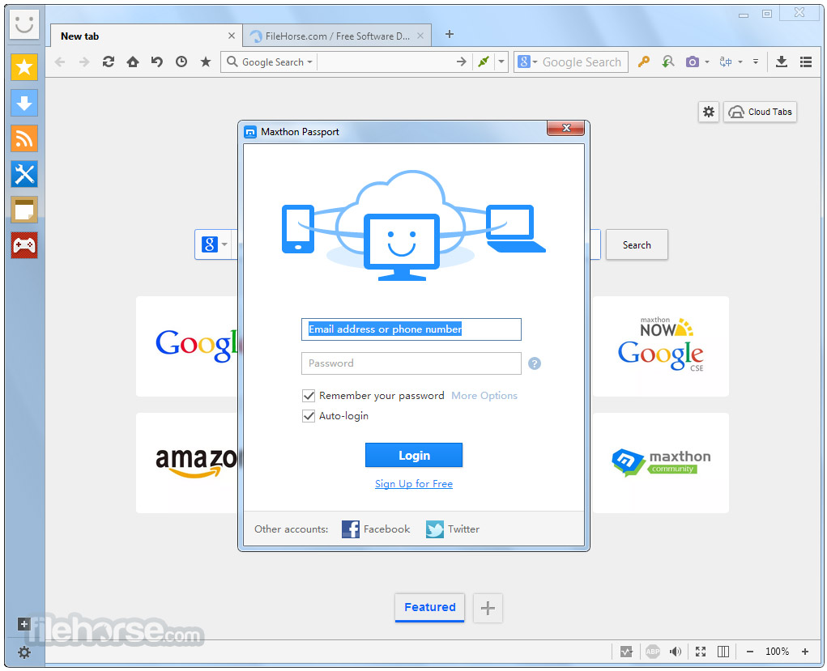Expand address bar history dropdown arrow
Image resolution: width=827 pixels, height=671 pixels.
pyautogui.click(x=501, y=62)
